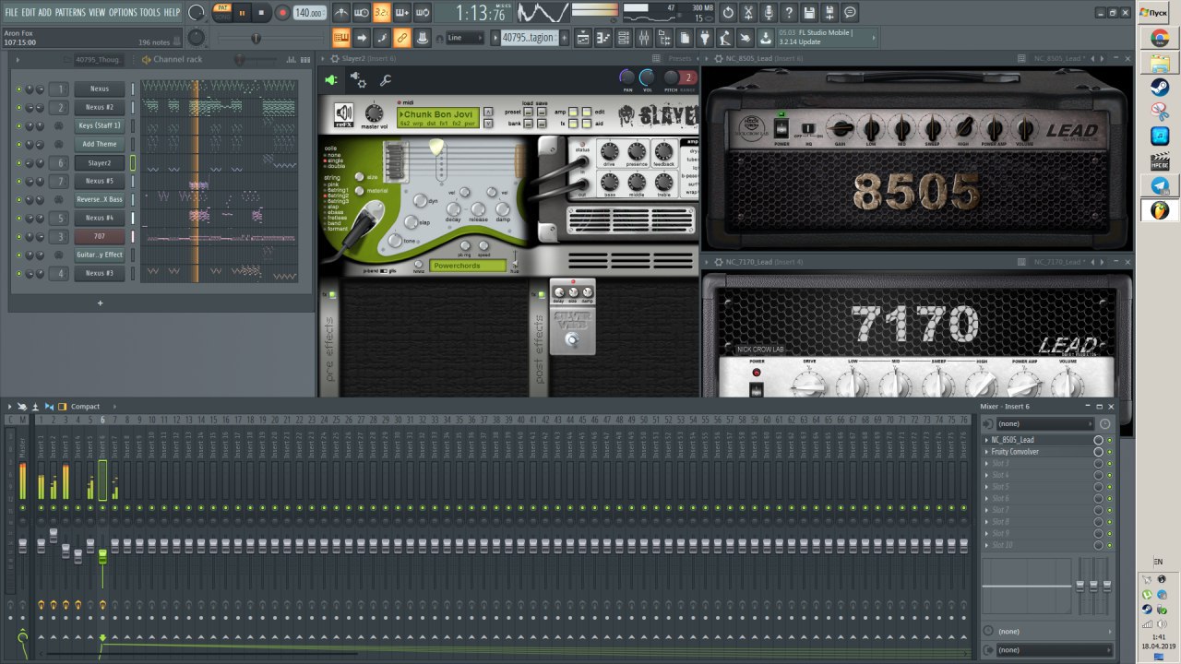Open the EDIT menu
1181x664 pixels.
click(x=29, y=12)
